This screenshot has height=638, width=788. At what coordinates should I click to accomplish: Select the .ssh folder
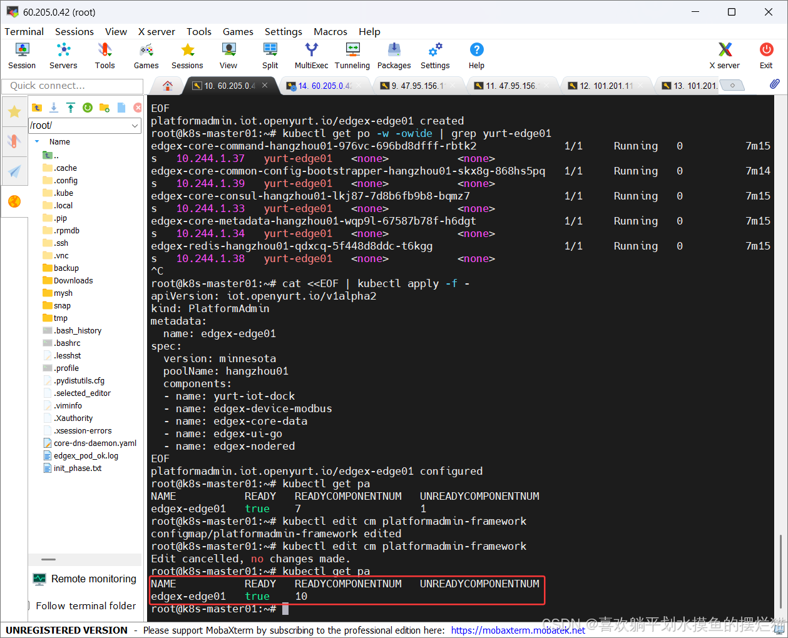[61, 243]
